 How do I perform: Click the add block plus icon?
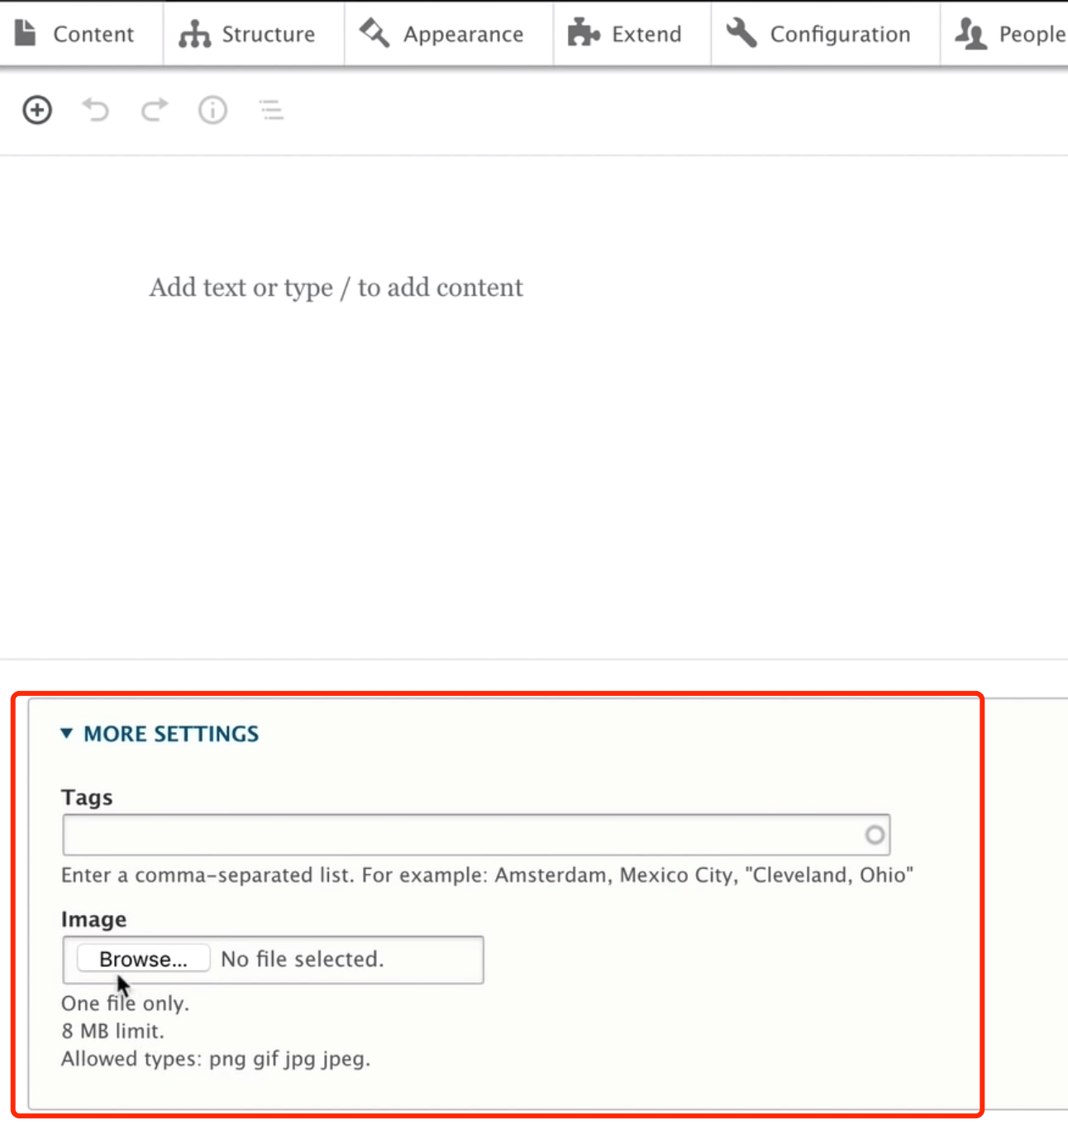point(37,110)
